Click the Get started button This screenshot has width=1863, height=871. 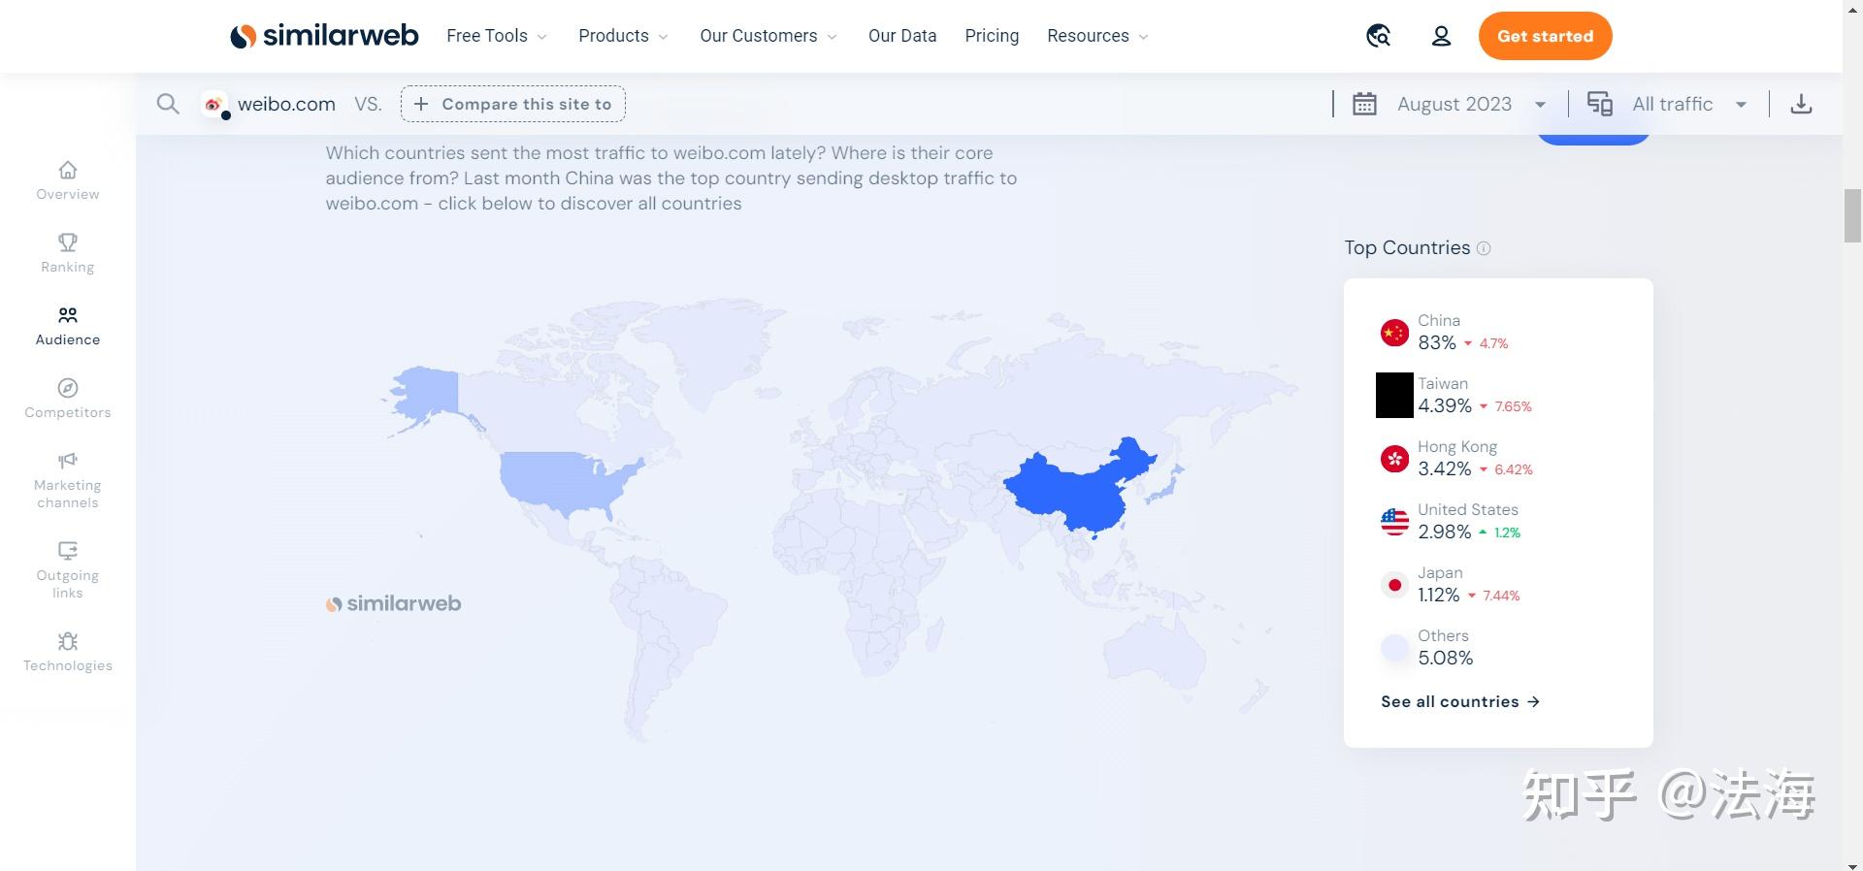[x=1545, y=36]
